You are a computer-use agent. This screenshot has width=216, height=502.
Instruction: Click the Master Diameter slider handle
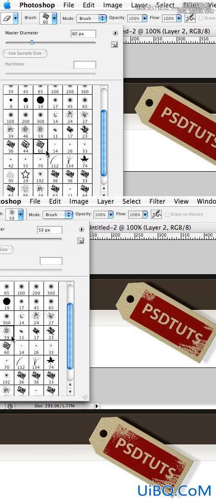(31, 42)
